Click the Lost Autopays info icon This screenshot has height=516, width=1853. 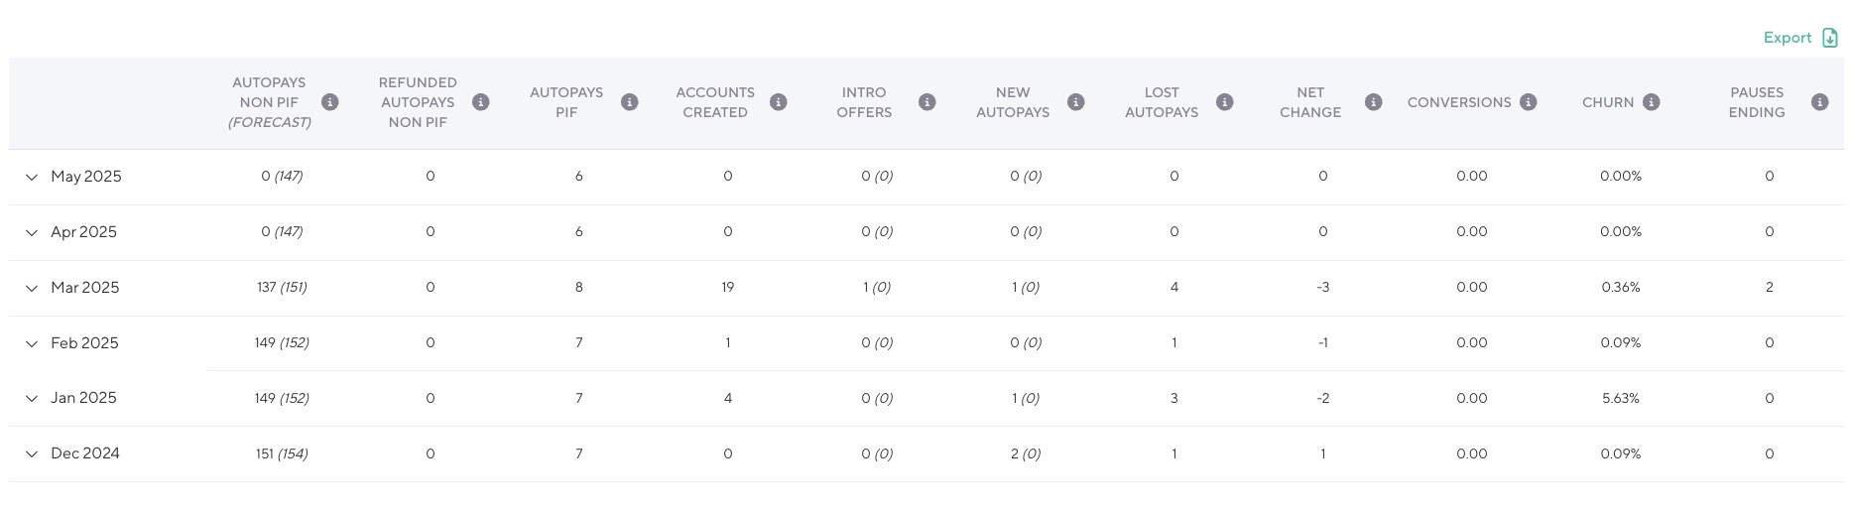point(1224,102)
